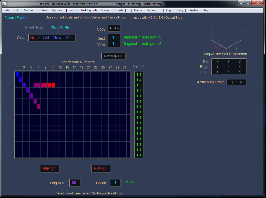Select Row in the Clear options
The height and width of the screenshot is (198, 266).
(x=57, y=38)
